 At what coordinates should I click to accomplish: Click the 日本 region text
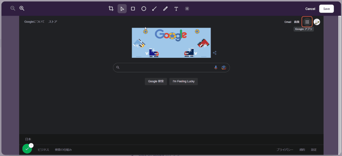point(28,139)
